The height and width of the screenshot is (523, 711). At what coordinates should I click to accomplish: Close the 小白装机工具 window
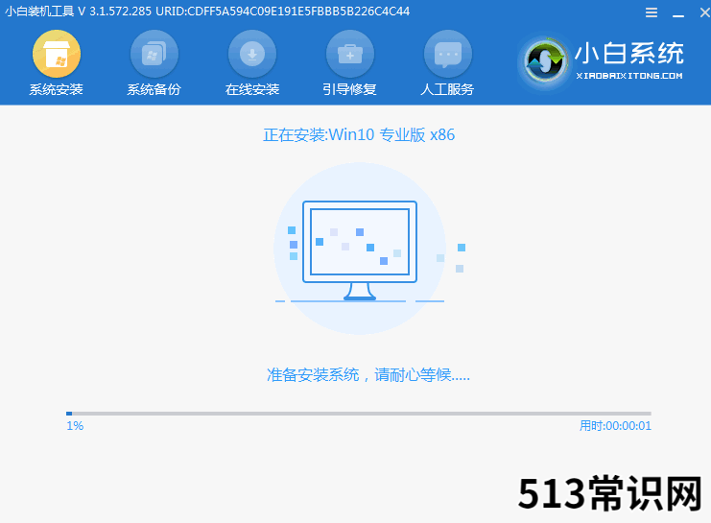(x=704, y=12)
